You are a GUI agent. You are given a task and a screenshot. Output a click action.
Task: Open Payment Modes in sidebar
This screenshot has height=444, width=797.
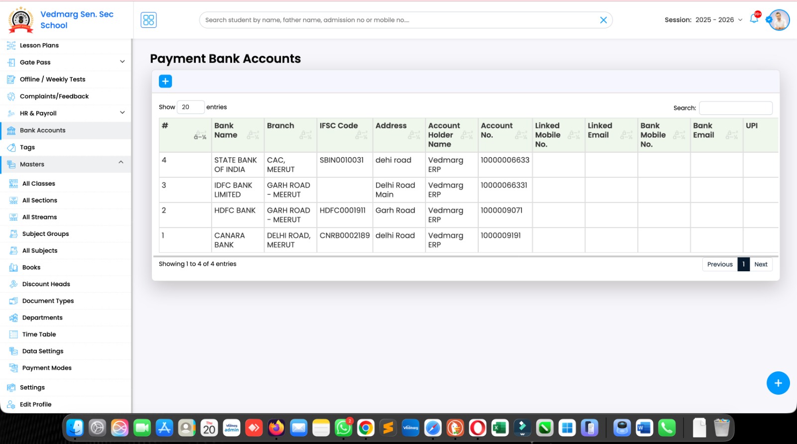click(47, 368)
